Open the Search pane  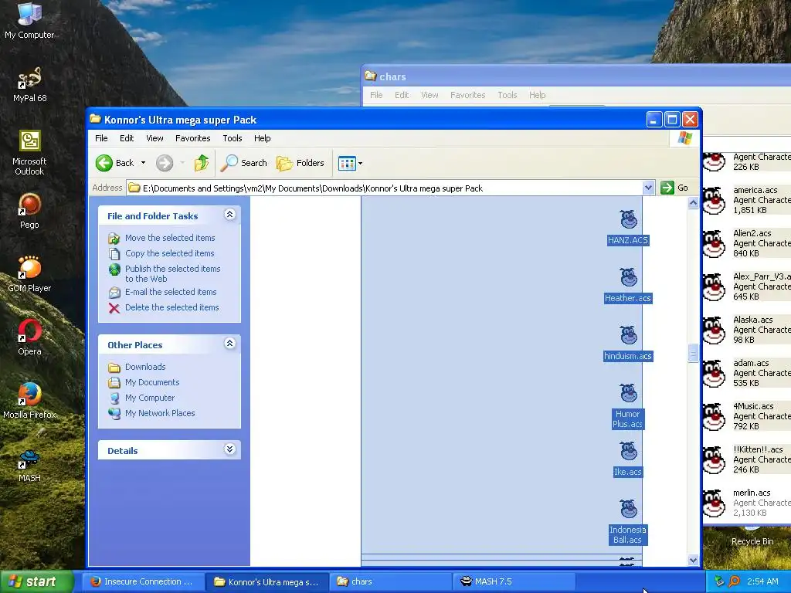click(x=244, y=163)
